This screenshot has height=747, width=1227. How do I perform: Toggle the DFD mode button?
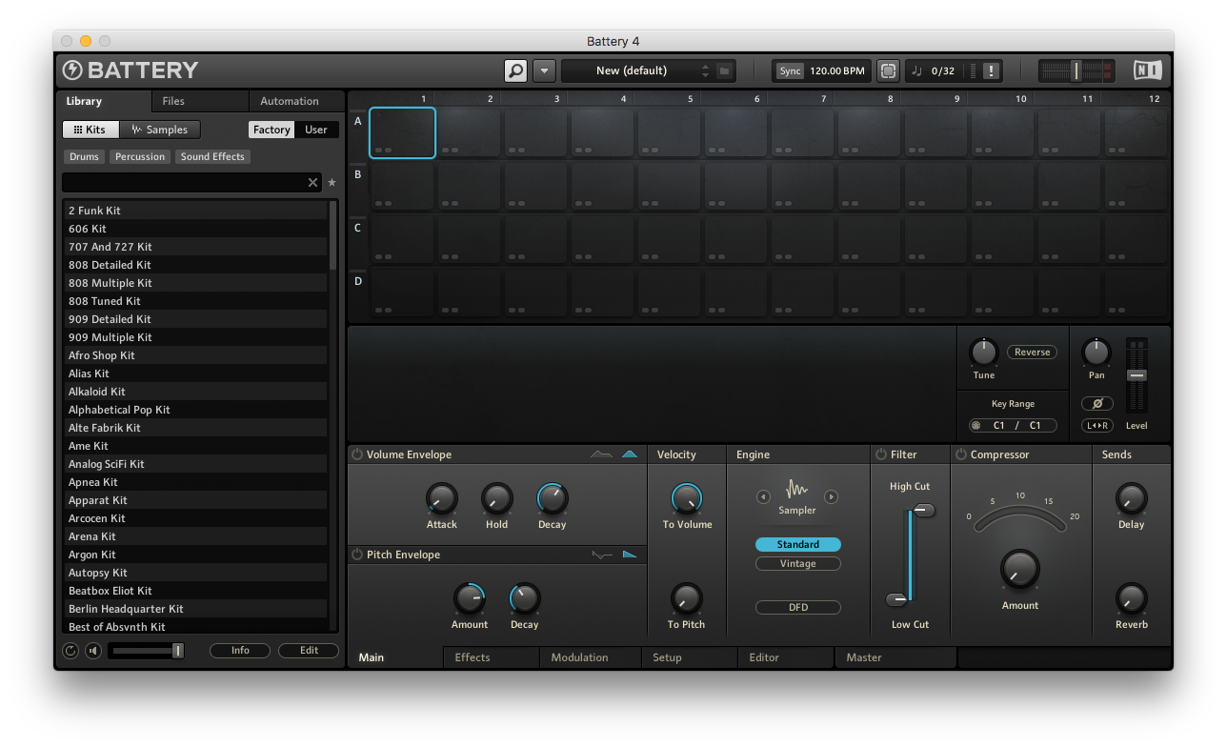798,608
